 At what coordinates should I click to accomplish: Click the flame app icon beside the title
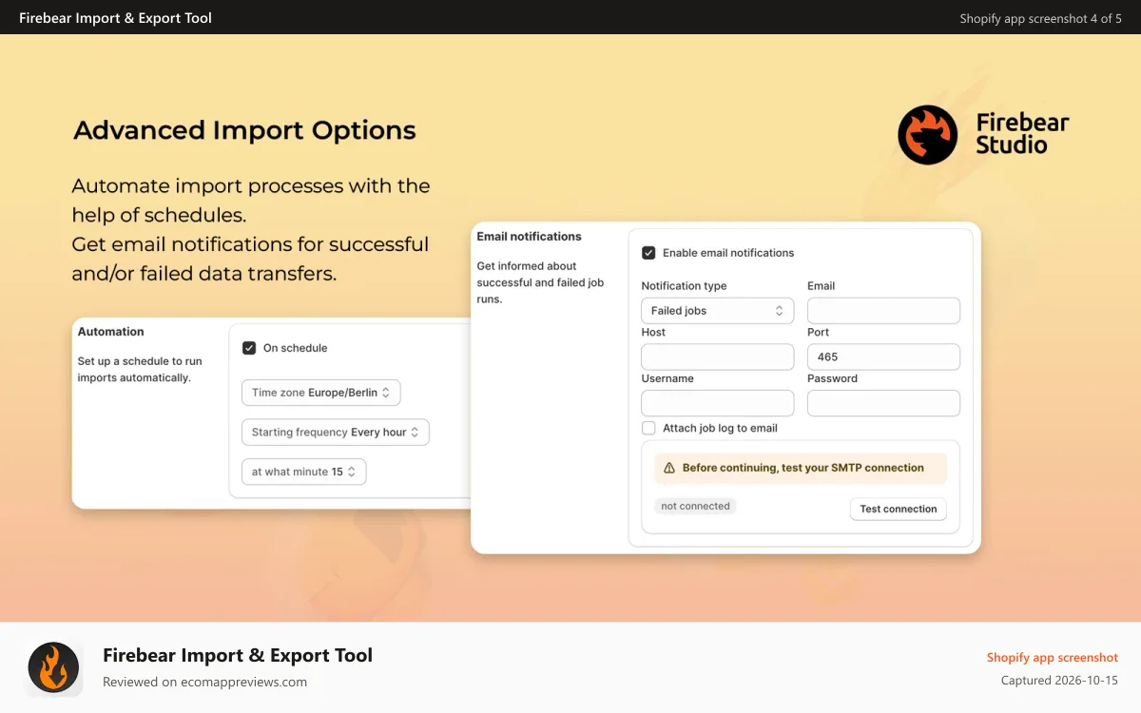coord(53,667)
